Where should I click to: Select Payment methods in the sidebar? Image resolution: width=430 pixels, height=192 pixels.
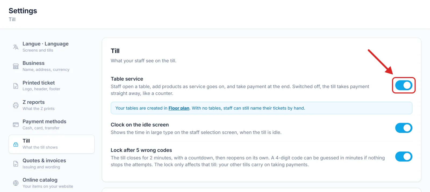click(52, 125)
